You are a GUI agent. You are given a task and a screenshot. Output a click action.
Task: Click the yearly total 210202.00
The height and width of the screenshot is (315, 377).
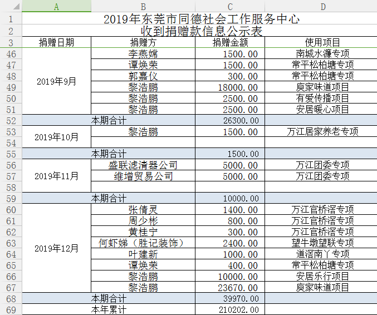[x=230, y=309]
